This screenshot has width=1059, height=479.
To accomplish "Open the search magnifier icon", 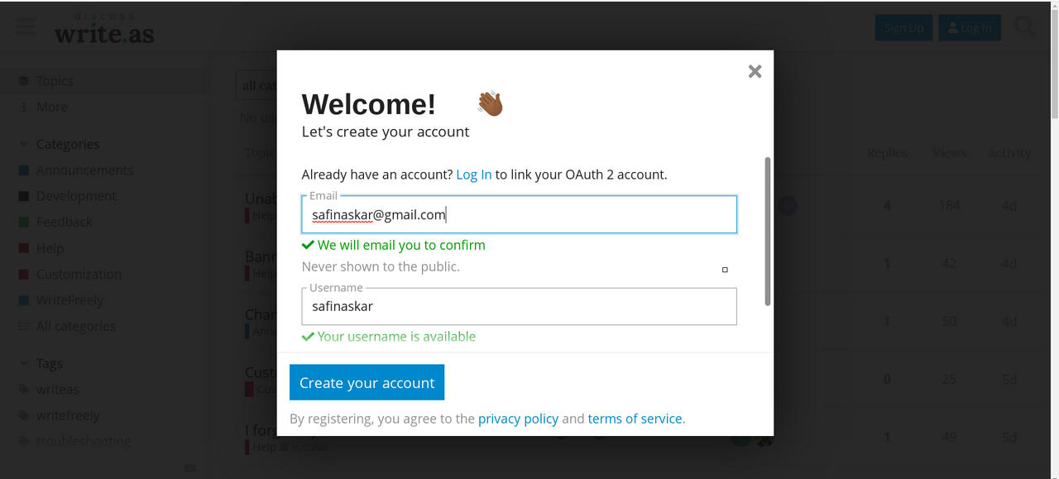I will click(1024, 27).
